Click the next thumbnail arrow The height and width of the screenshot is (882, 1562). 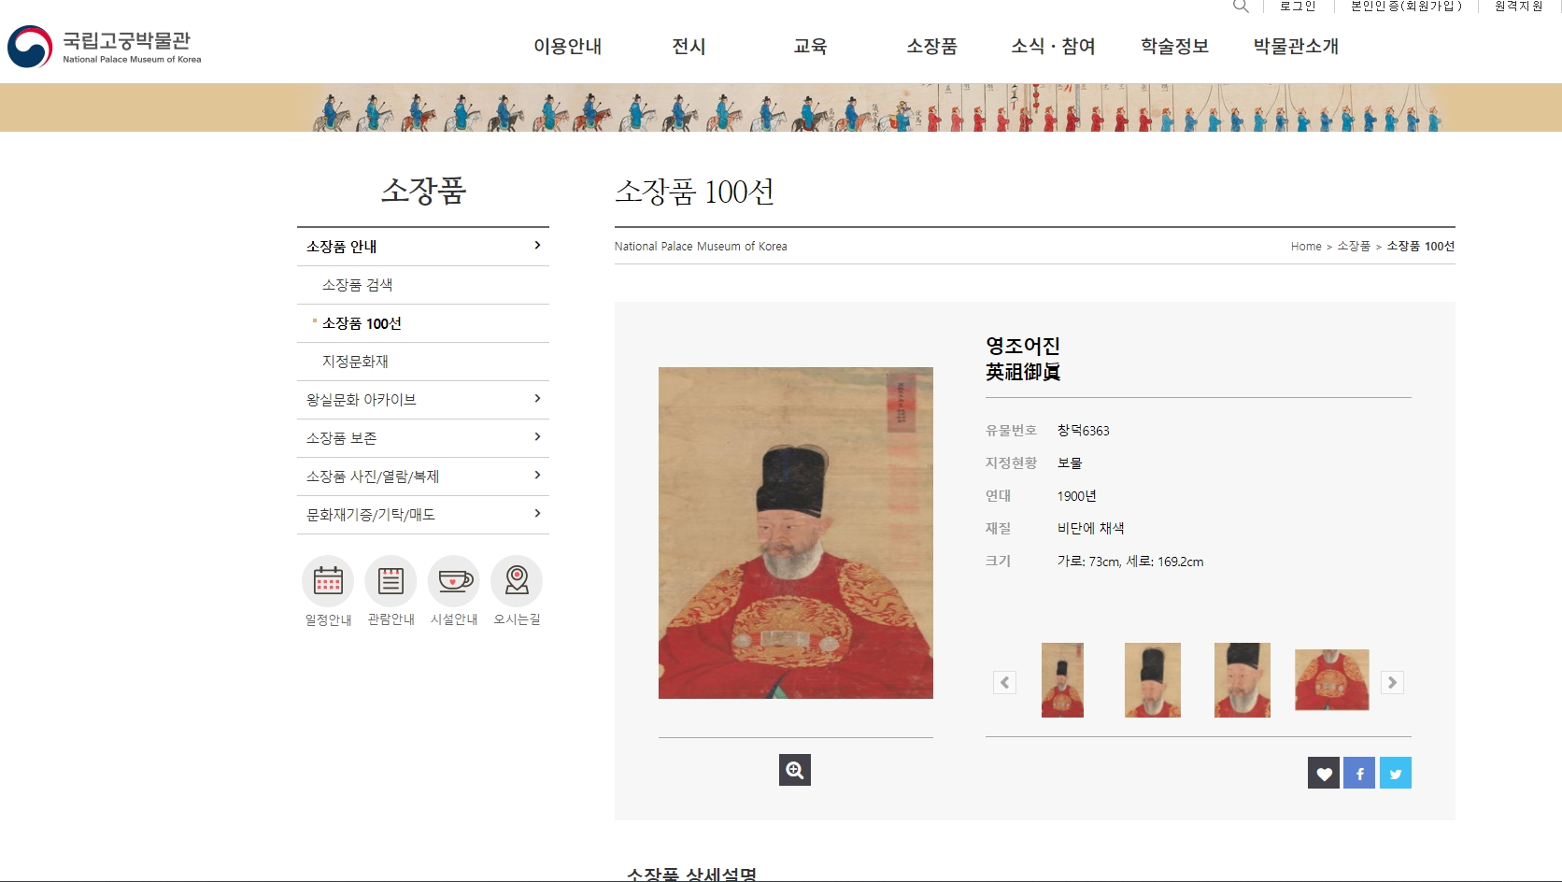1392,682
